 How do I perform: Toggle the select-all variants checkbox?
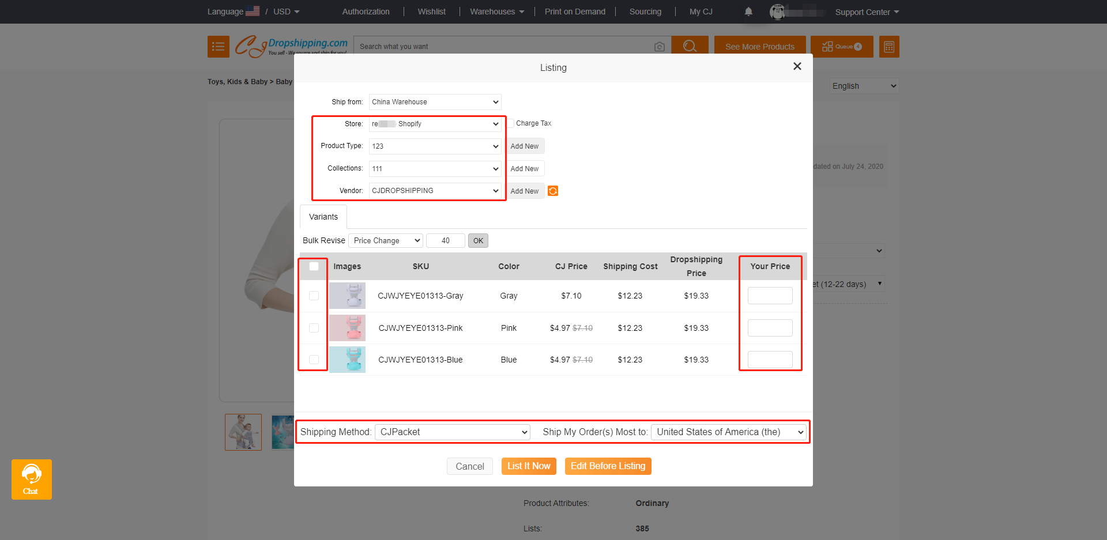pos(314,266)
